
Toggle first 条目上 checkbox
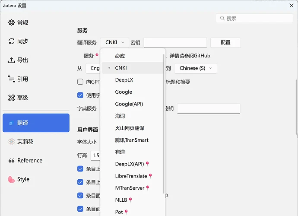point(80,168)
